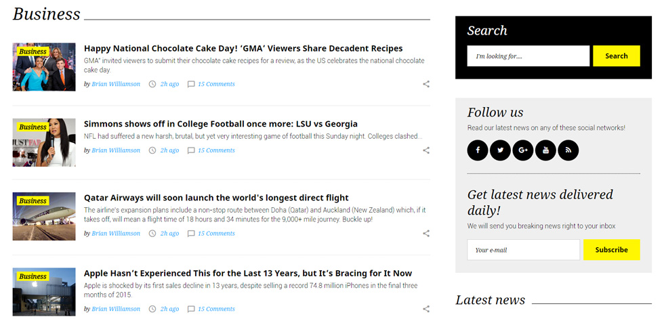Click the Follow us heading
This screenshot has height=319, width=664.
pos(495,112)
